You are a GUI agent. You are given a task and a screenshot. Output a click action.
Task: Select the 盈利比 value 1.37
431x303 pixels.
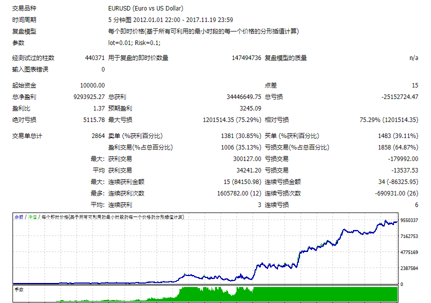click(98, 108)
